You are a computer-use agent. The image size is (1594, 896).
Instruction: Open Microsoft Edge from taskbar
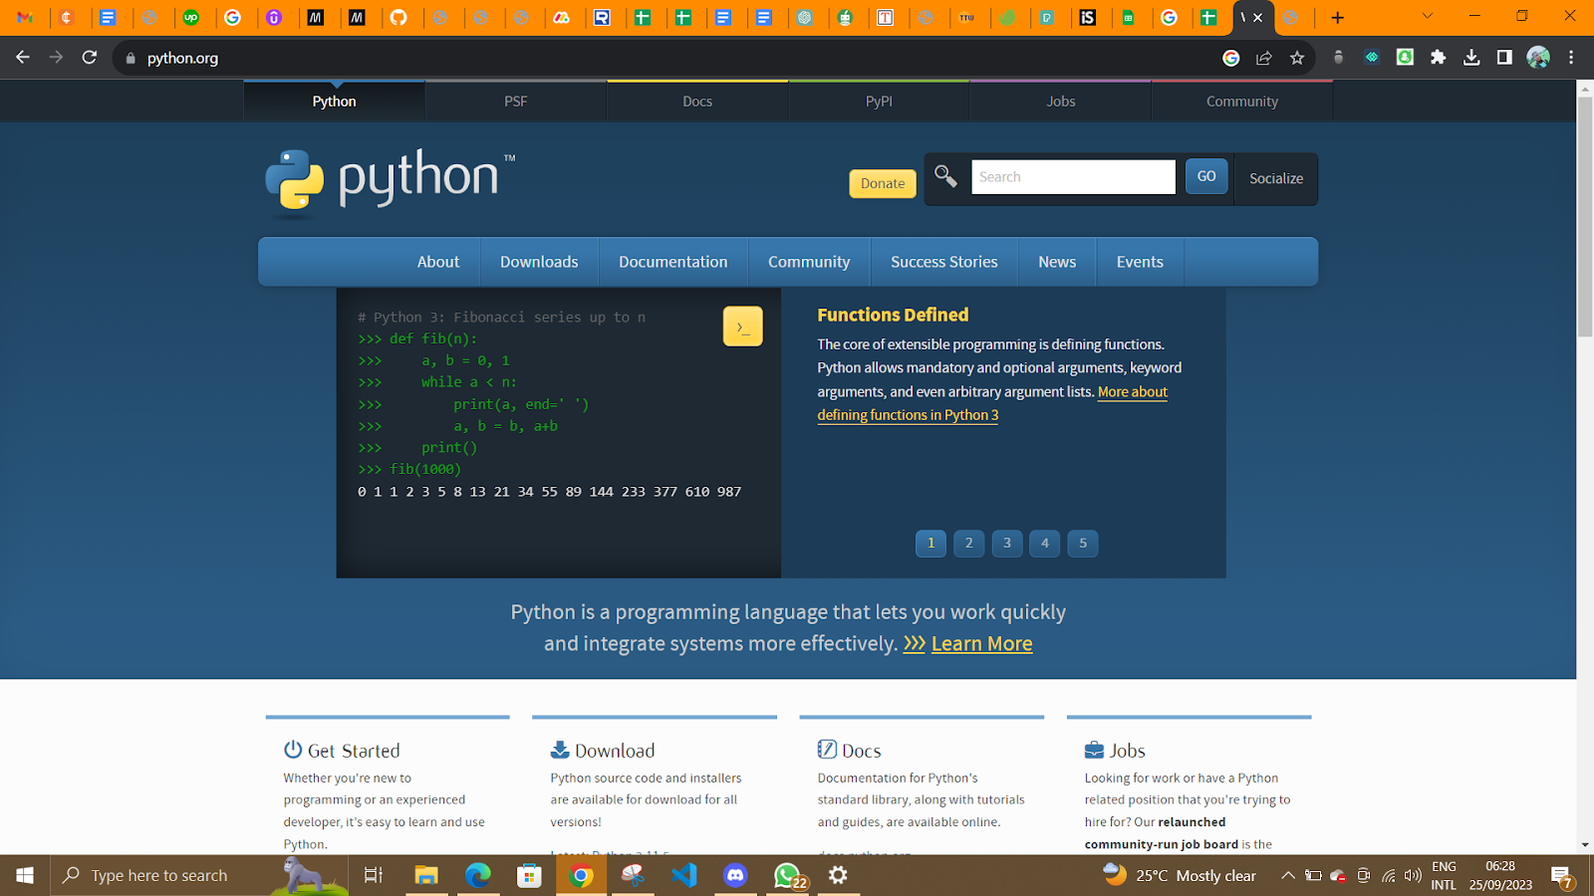478,875
